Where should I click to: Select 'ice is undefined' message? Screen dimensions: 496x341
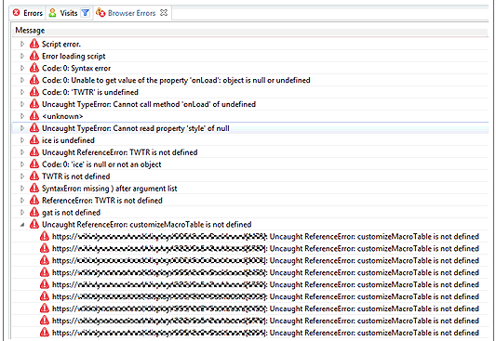point(68,140)
